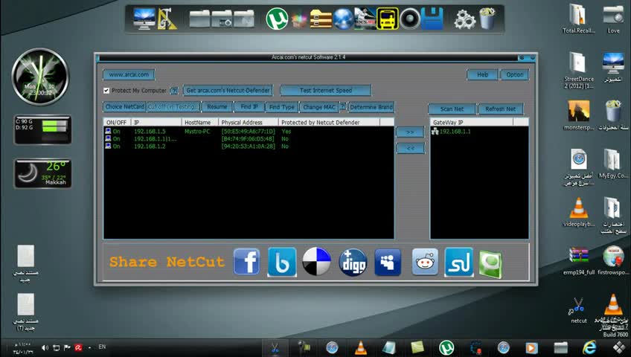Open uTorrent from the top dock
This screenshot has height=357, width=631.
point(277,19)
